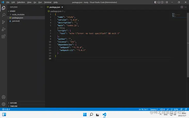189x118 pixels.
Task: Toggle bottom panel layout icon
Action: 159,2
